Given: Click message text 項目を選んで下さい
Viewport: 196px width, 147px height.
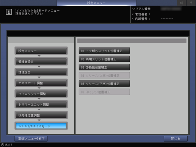Looking at the screenshot, I should 29,14.
